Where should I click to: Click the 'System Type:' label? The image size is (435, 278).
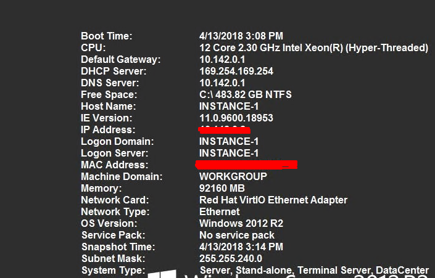pos(113,270)
